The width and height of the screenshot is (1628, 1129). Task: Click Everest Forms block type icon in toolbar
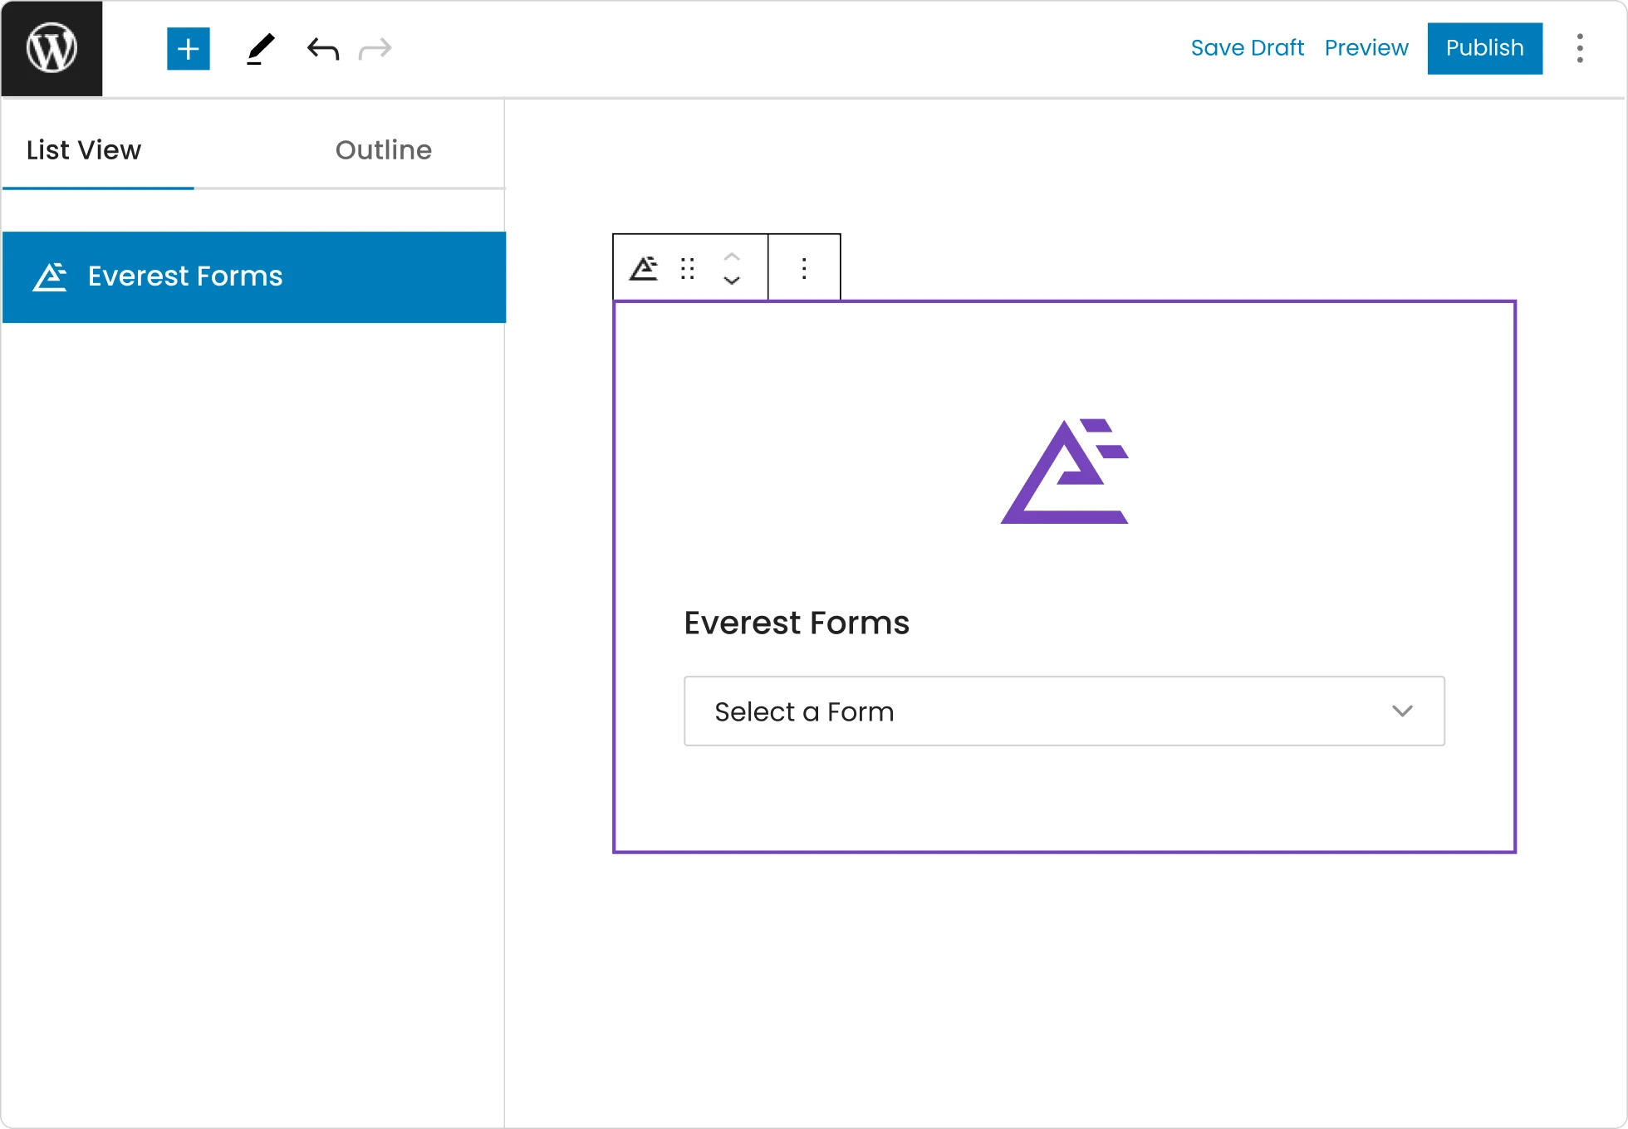coord(644,268)
